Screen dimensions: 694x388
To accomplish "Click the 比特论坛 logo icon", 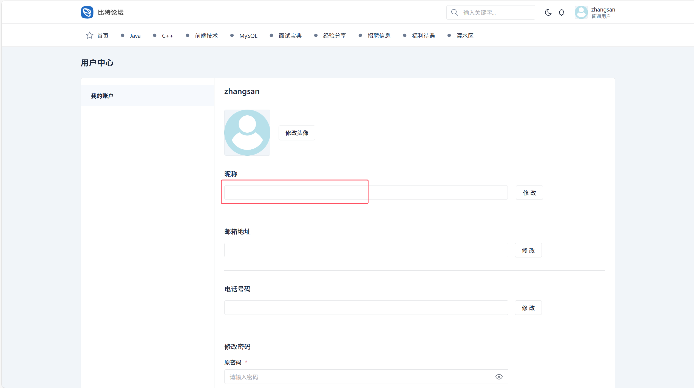I will click(x=87, y=12).
